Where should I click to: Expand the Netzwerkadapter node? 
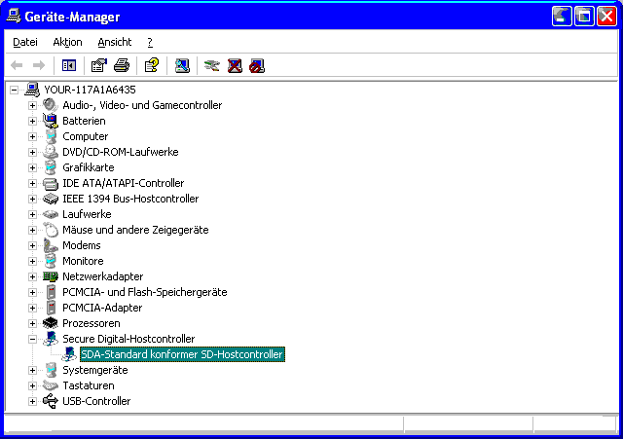tap(32, 276)
